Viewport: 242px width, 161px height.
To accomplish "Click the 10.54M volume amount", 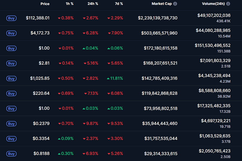I will click(224, 36).
